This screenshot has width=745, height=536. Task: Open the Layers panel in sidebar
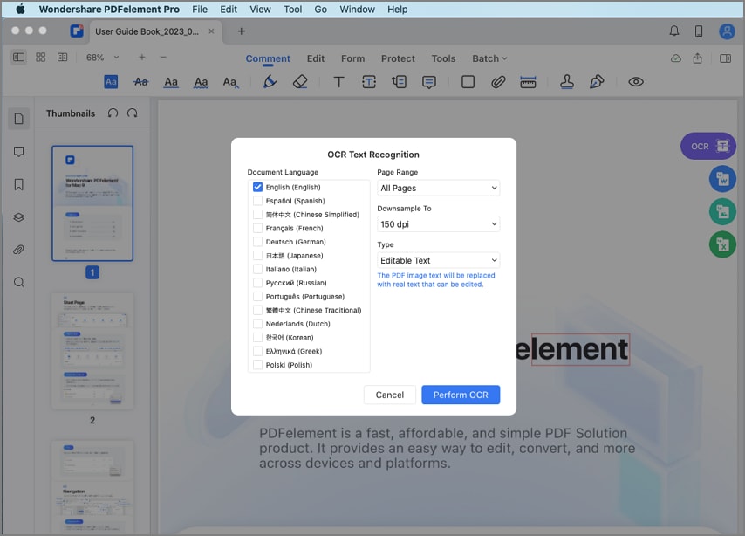pos(18,217)
